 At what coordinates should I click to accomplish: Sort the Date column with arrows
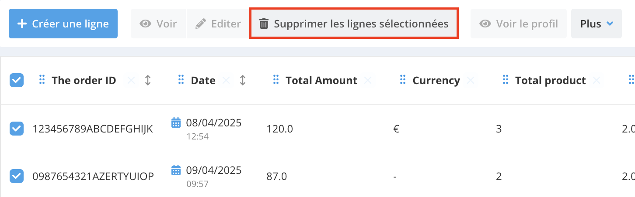pyautogui.click(x=243, y=80)
